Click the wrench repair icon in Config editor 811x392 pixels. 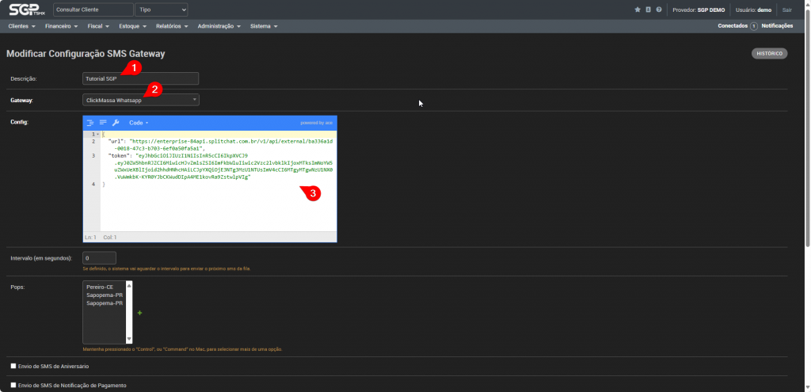coord(116,123)
